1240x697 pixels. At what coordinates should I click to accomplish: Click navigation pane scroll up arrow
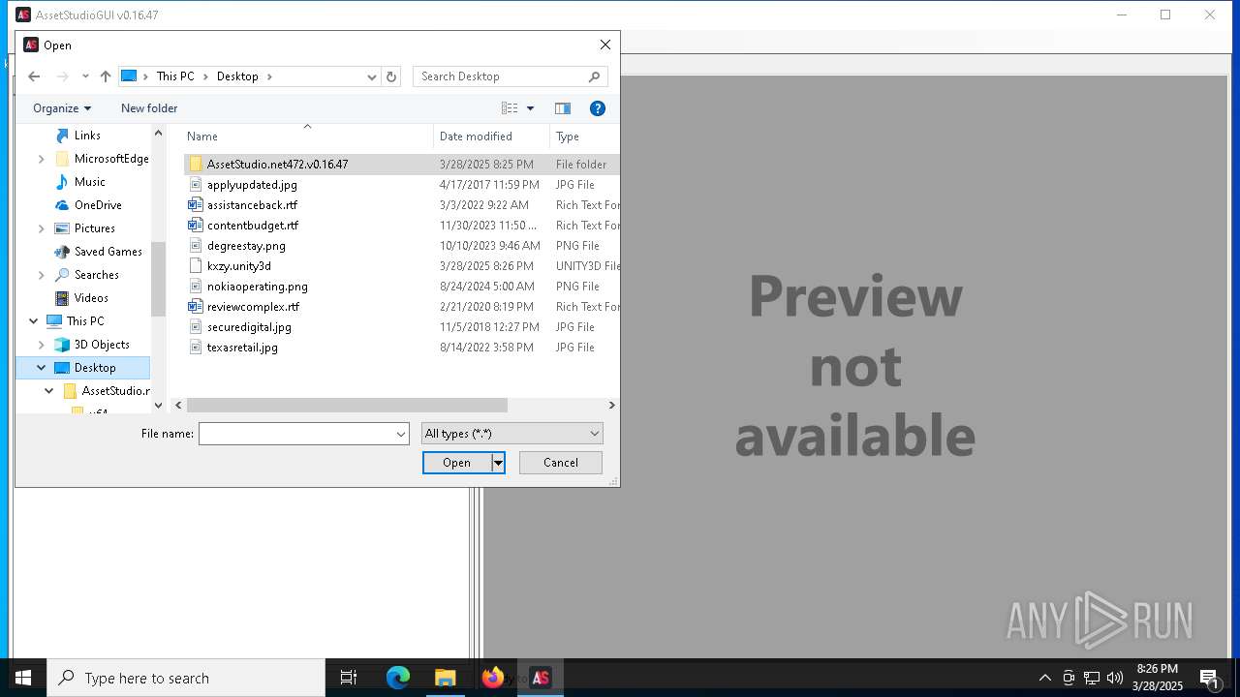pyautogui.click(x=158, y=133)
